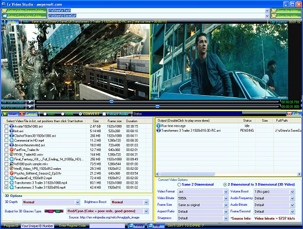Check the Avatar1920x1080.avi checkbox
This screenshot has height=229, width=303.
tap(7, 126)
